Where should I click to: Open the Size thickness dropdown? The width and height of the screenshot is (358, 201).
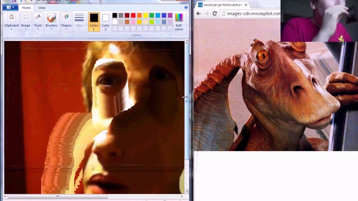tap(79, 21)
